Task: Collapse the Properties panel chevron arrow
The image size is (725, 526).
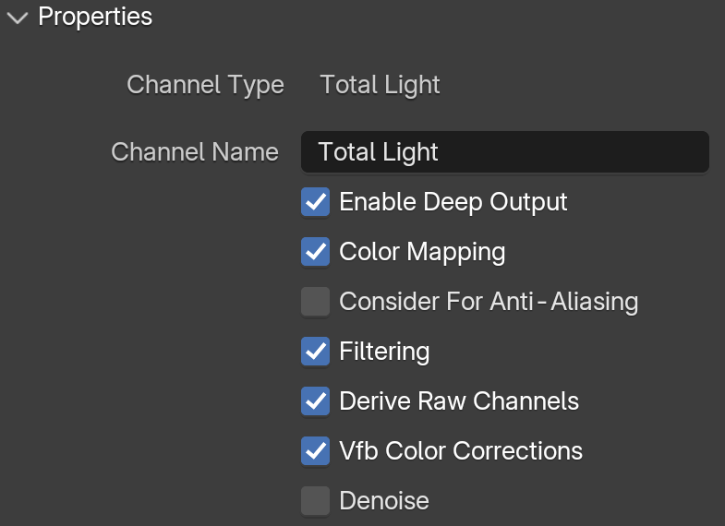Action: click(x=18, y=18)
